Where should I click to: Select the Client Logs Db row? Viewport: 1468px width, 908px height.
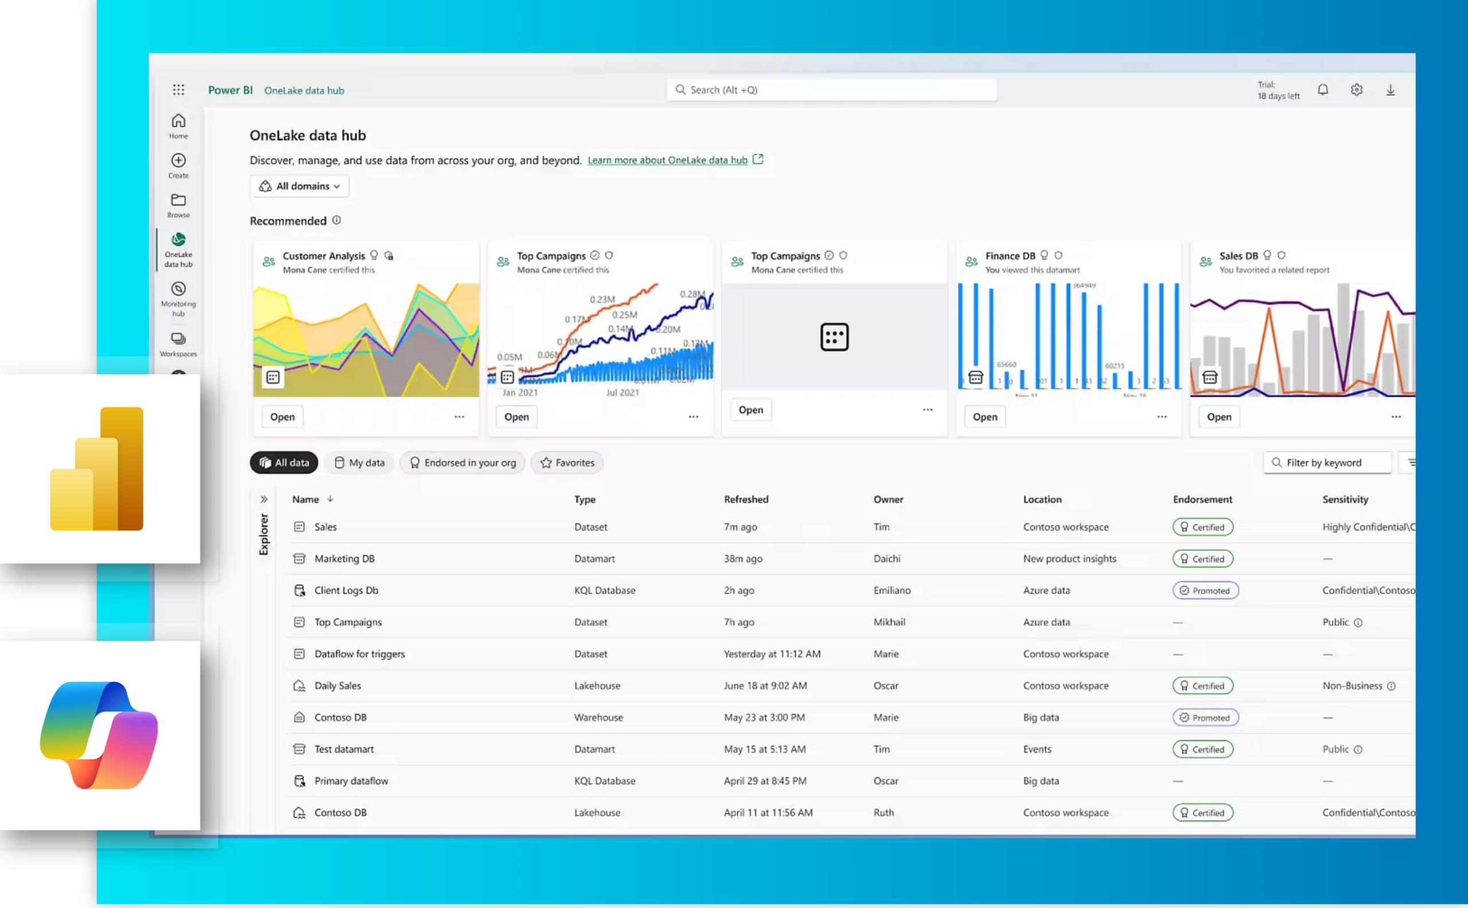pyautogui.click(x=852, y=590)
